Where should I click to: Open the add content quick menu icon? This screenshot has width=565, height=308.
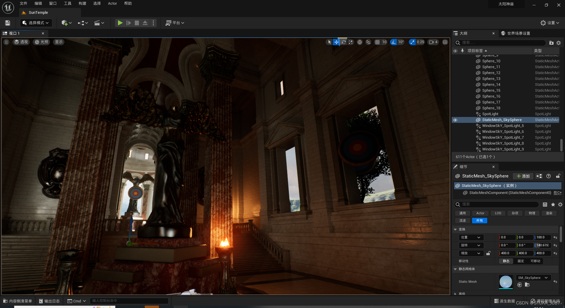point(67,23)
